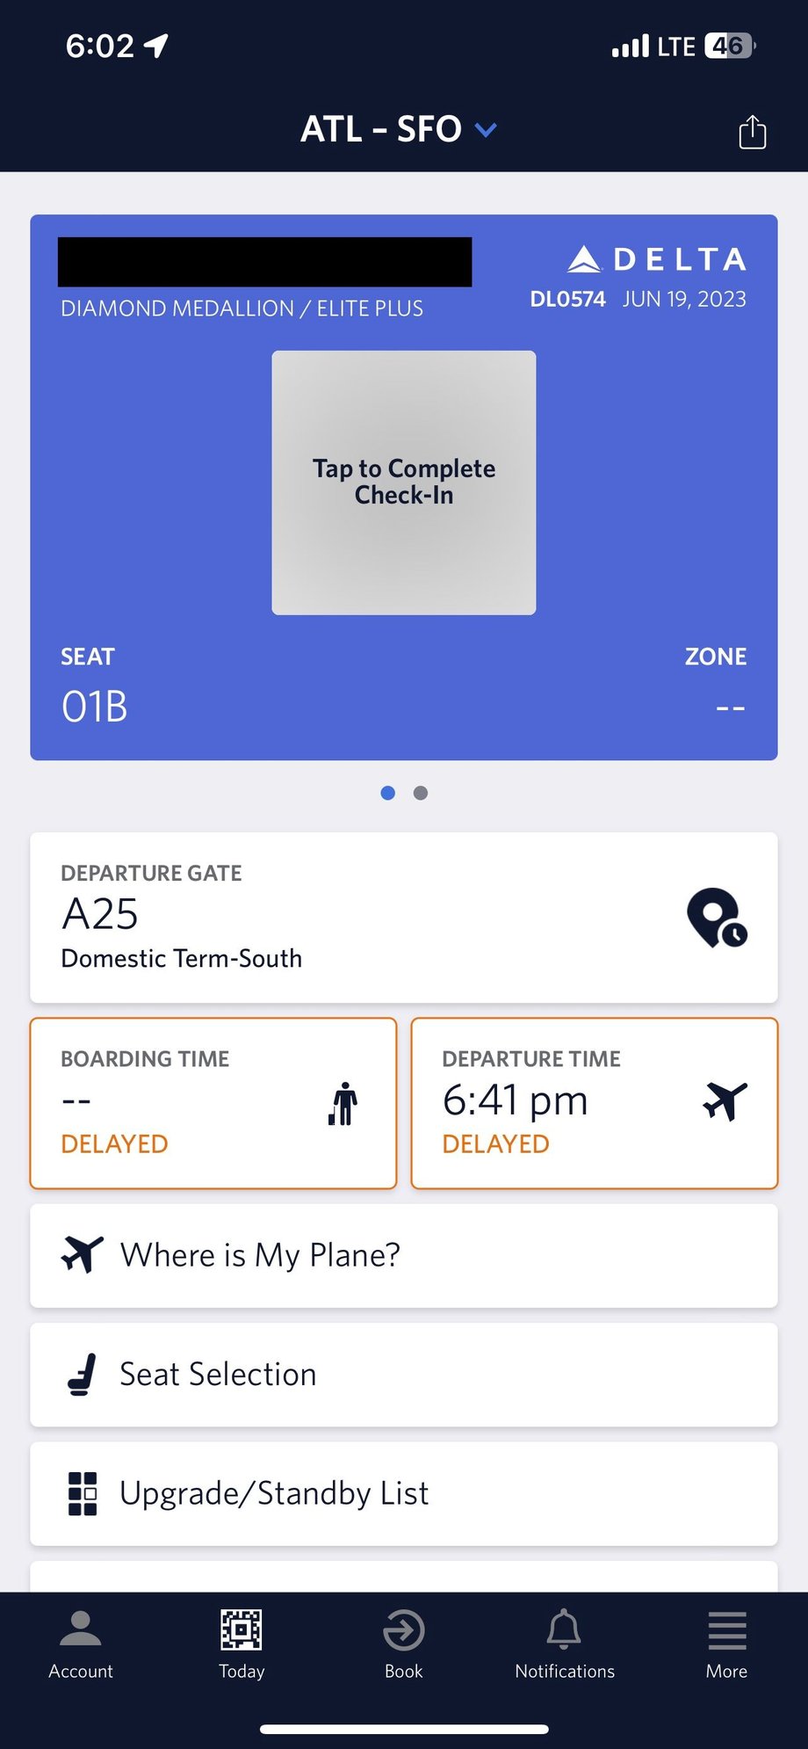The height and width of the screenshot is (1749, 808).
Task: Tap the departure airplane icon
Action: (725, 1101)
